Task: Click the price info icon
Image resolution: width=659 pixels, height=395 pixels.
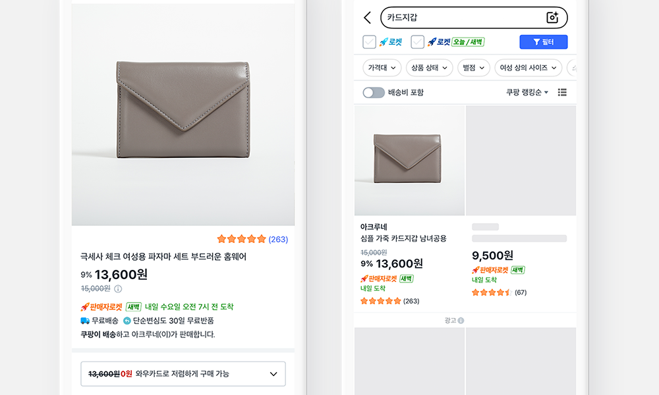Action: coord(118,288)
